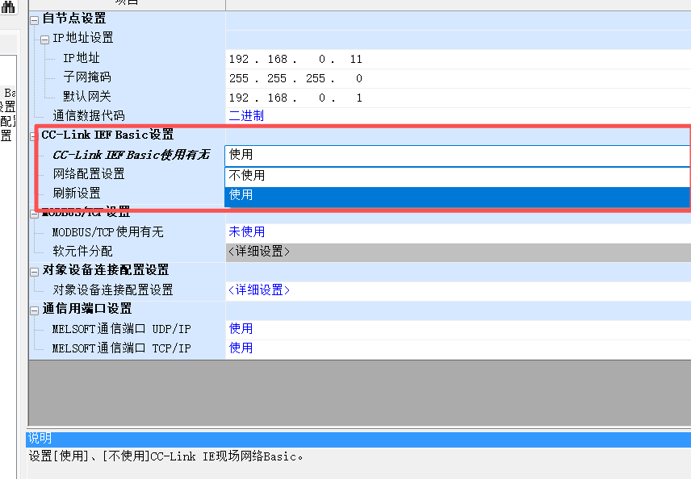Viewport: 691px width, 479px height.
Task: Click the binoculars find icon
Action: pos(8,6)
